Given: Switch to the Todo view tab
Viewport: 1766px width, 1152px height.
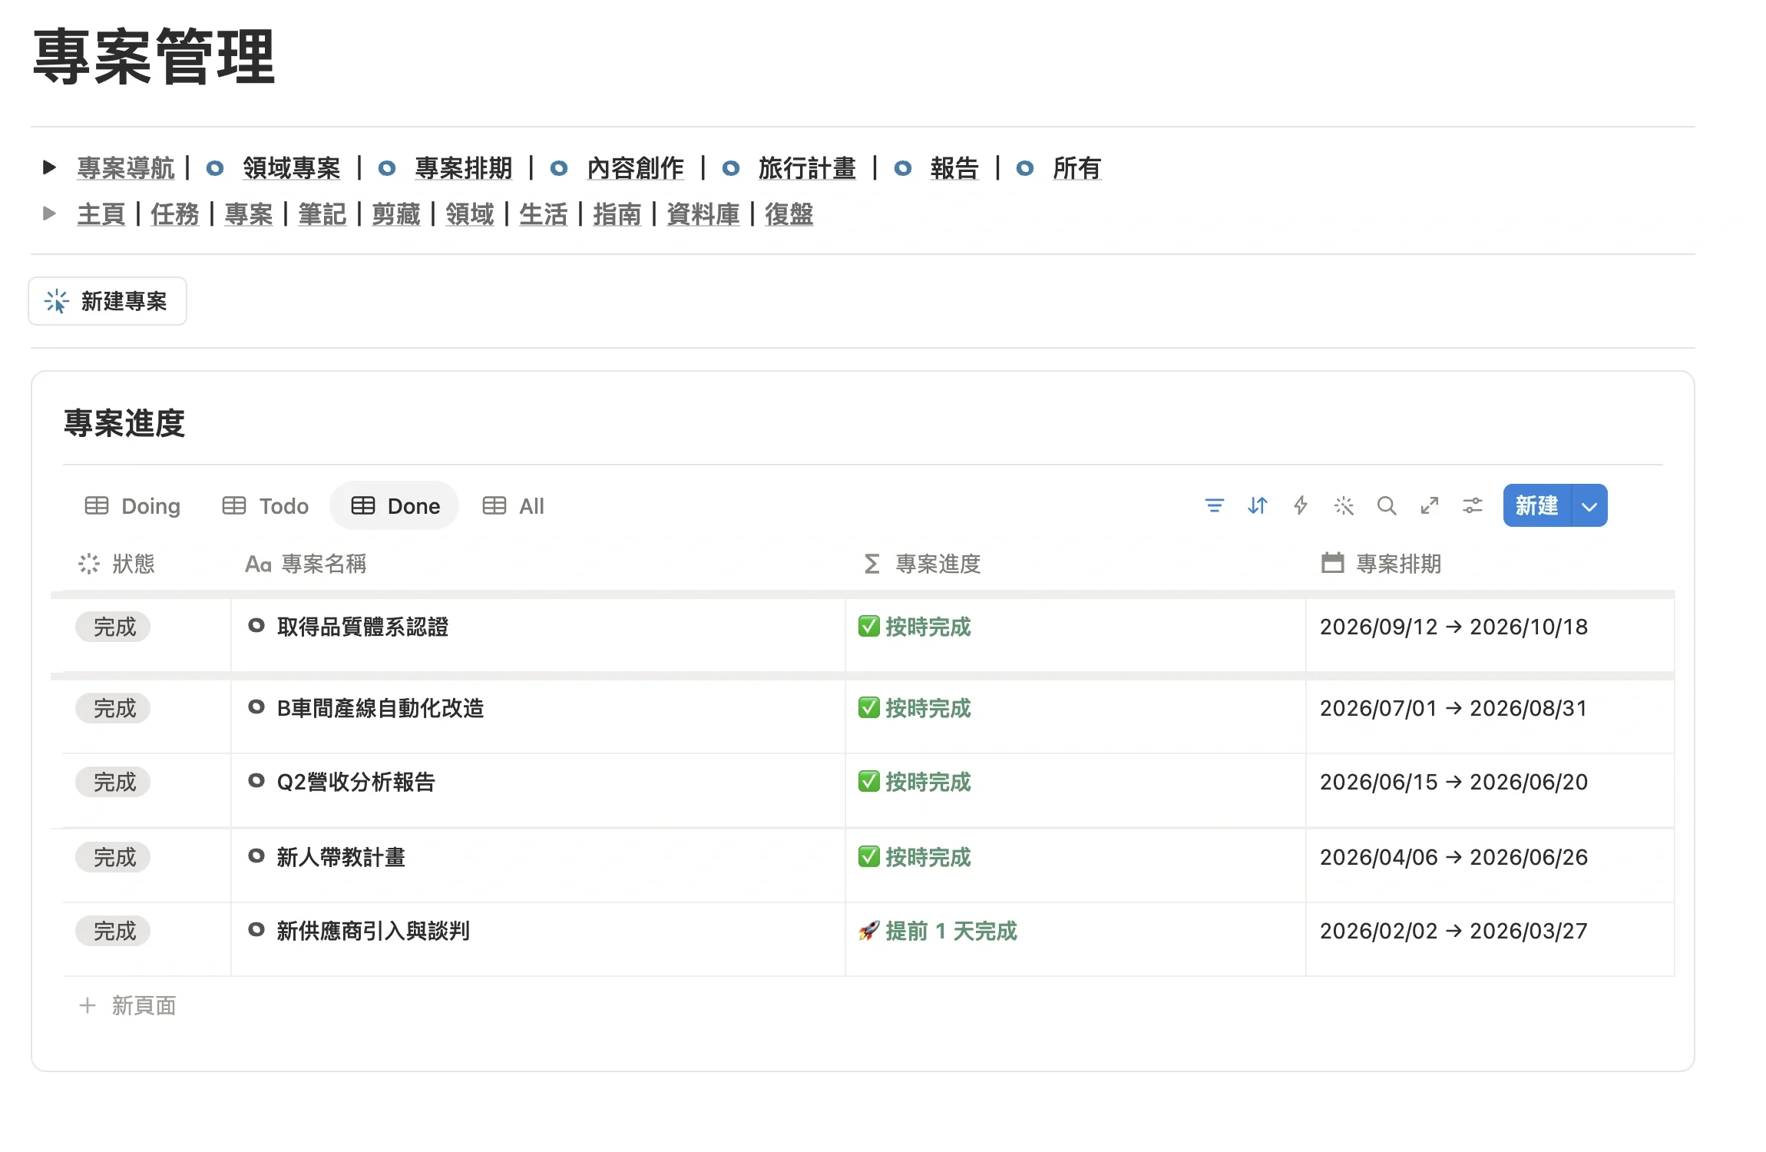Looking at the screenshot, I should click(x=266, y=506).
